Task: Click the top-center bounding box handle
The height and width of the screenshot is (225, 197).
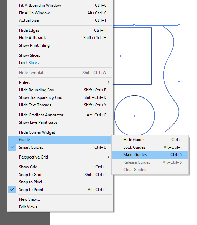Action: coord(134,25)
